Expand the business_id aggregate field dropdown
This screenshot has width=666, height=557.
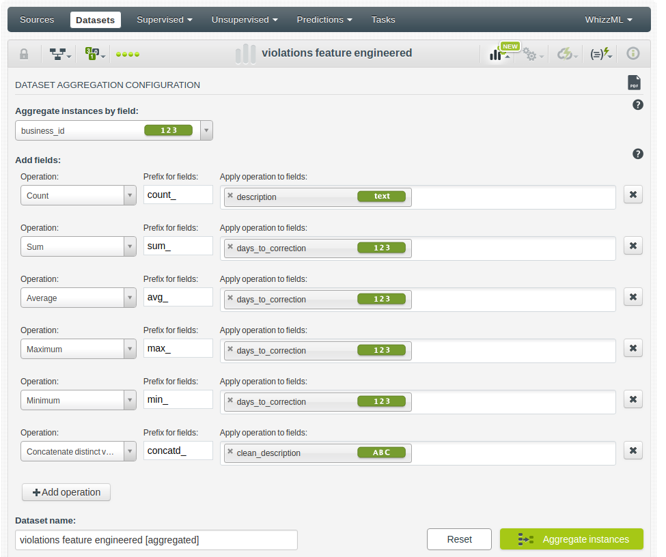(206, 130)
